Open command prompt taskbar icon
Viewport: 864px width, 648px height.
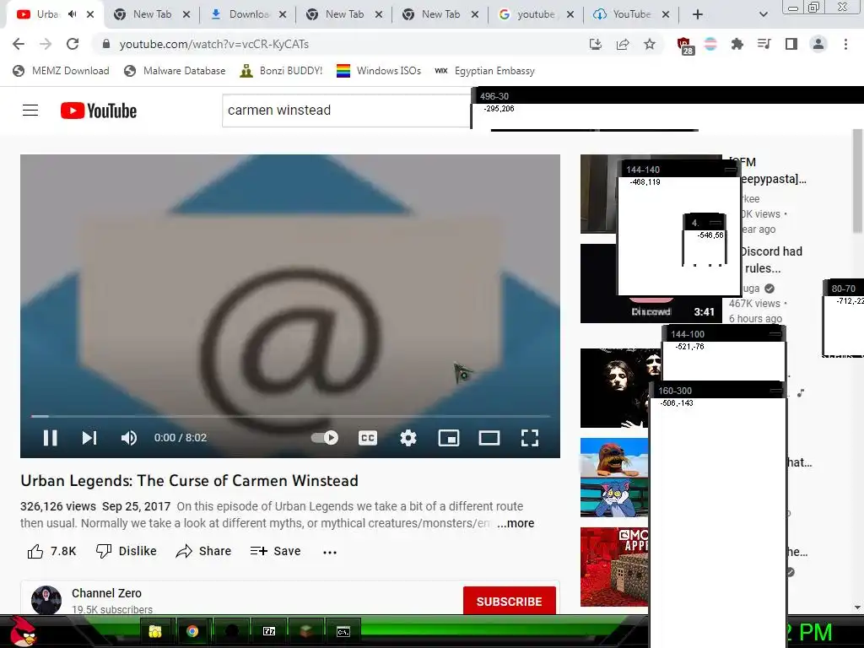coord(343,631)
